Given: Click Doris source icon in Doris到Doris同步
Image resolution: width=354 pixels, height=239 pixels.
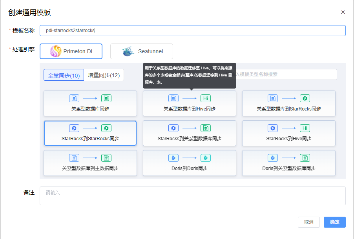Looking at the screenshot, I should pos(173,158).
